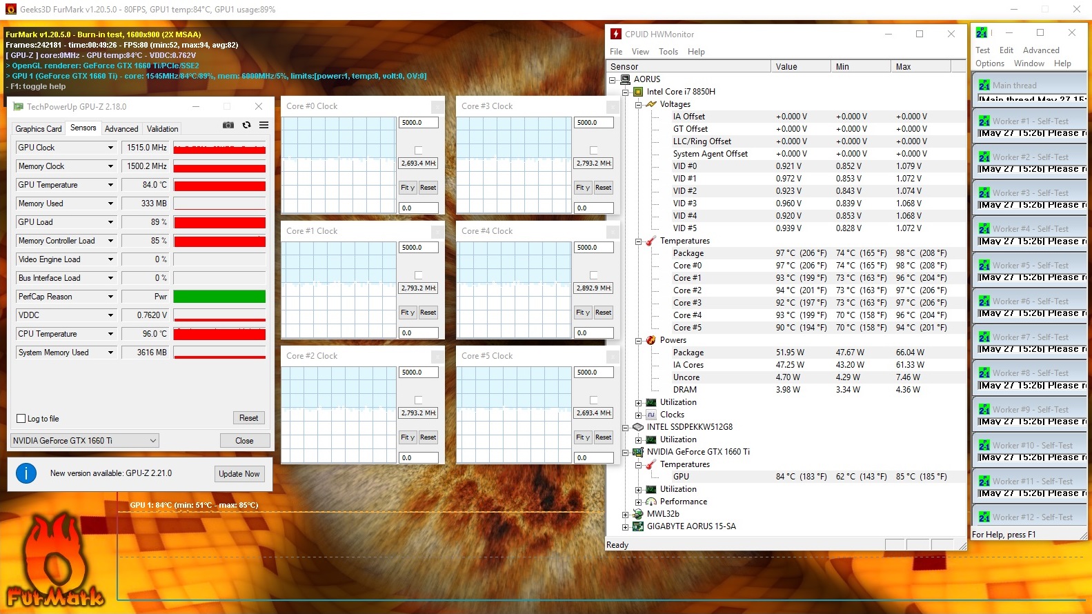Viewport: 1092px width, 614px height.
Task: Click the GPU-Z title bar app icon
Action: (x=19, y=106)
